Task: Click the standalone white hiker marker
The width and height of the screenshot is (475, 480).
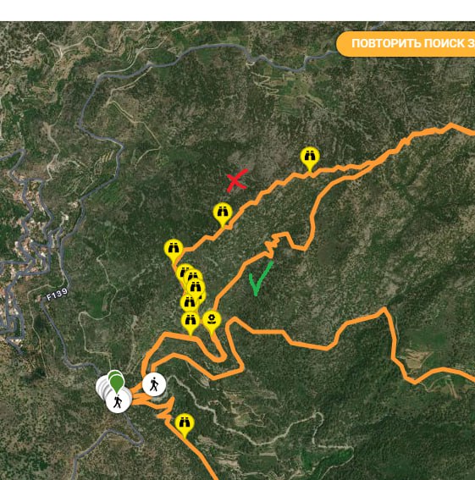Action: (x=154, y=384)
